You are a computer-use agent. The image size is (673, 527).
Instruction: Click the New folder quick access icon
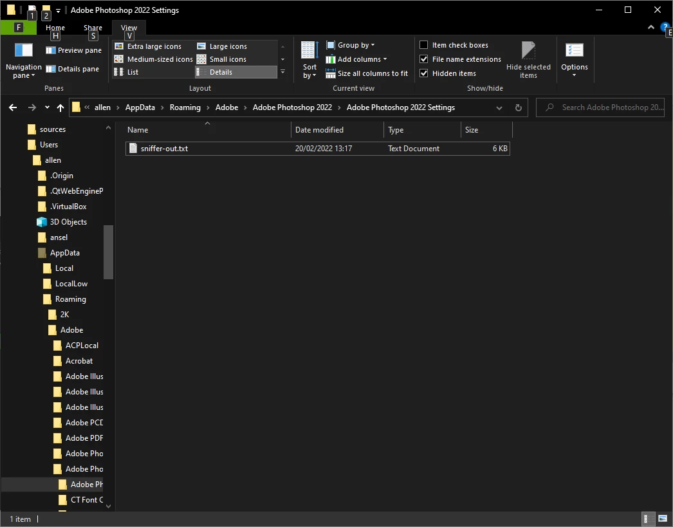(46, 10)
